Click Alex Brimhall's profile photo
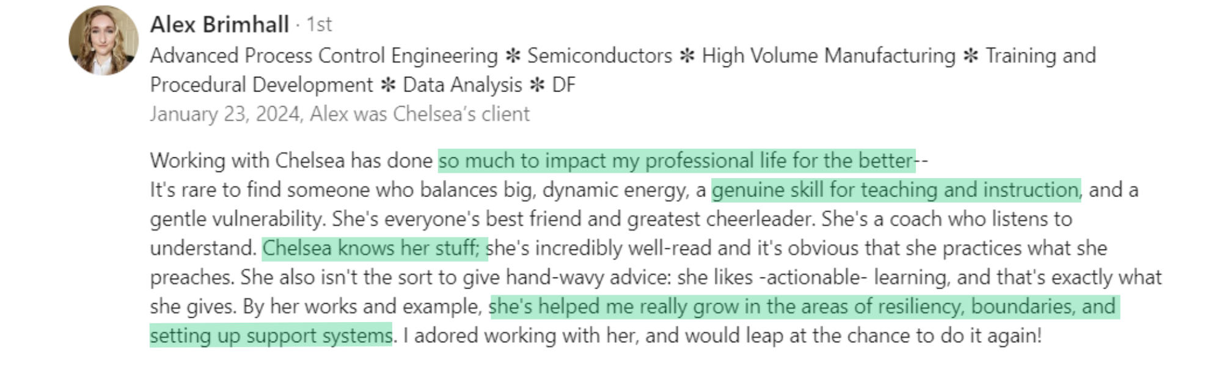The height and width of the screenshot is (366, 1222). pyautogui.click(x=103, y=40)
